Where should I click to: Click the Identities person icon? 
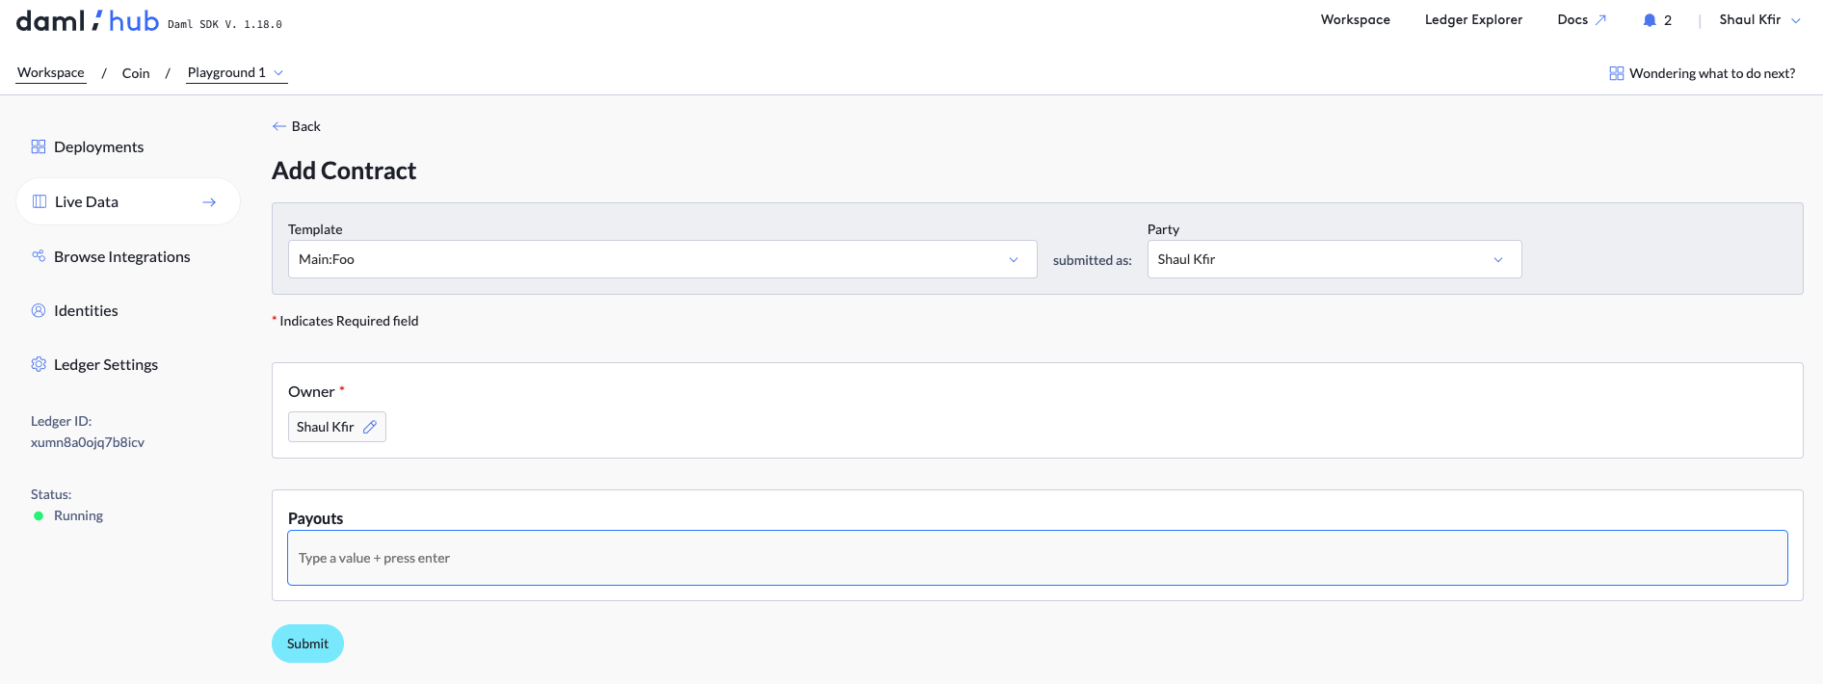click(x=39, y=310)
